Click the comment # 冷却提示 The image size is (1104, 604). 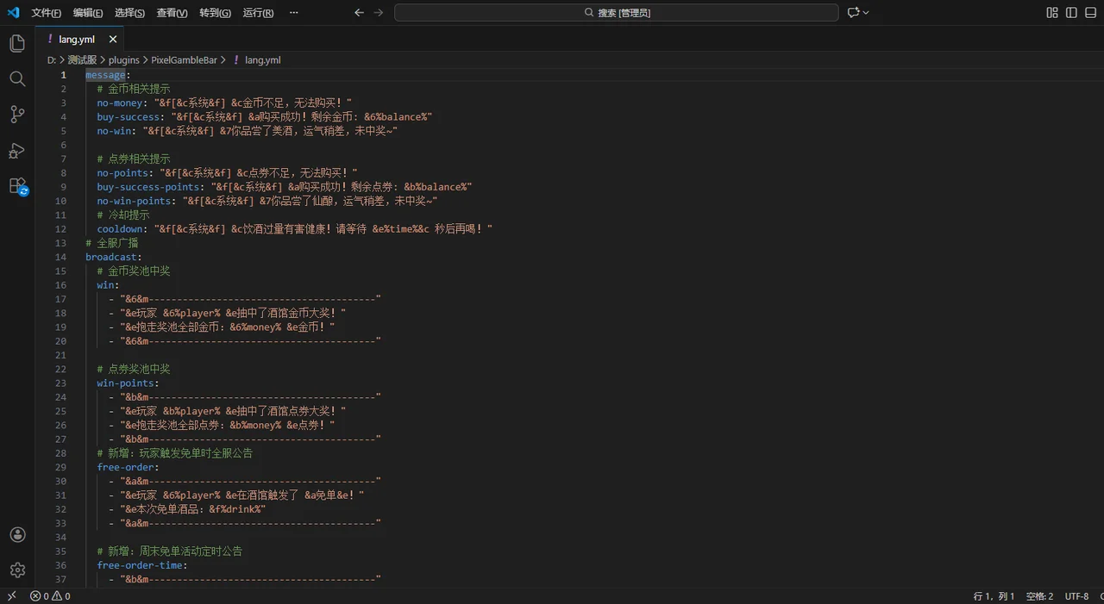[122, 215]
